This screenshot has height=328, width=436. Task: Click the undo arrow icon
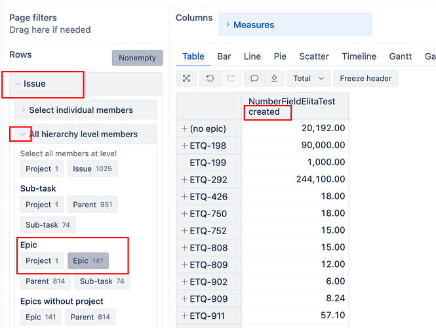point(210,79)
